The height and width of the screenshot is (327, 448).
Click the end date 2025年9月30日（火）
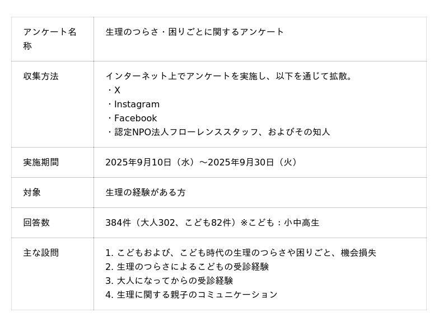coord(254,163)
